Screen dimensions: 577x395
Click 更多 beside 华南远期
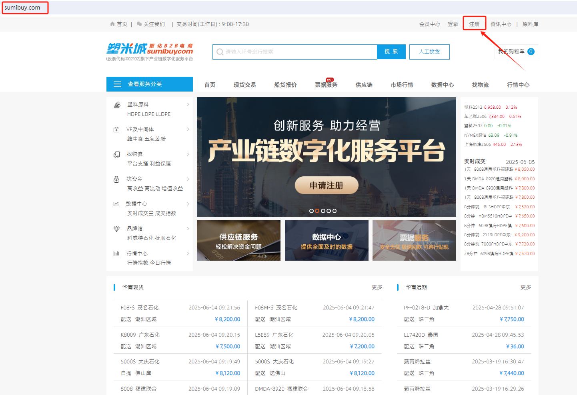coord(526,287)
